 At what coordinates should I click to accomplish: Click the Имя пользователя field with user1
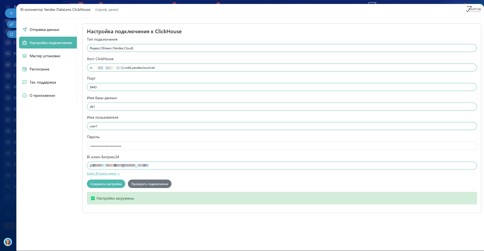pyautogui.click(x=282, y=126)
